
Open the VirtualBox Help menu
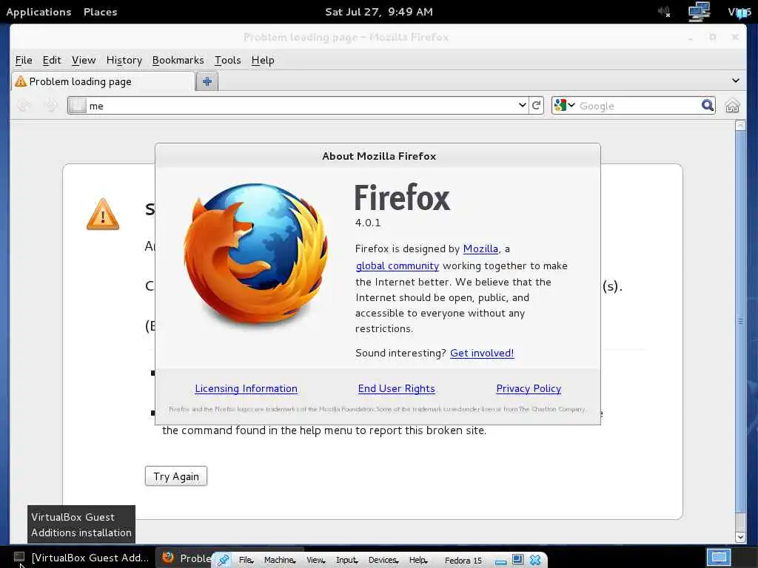[418, 560]
